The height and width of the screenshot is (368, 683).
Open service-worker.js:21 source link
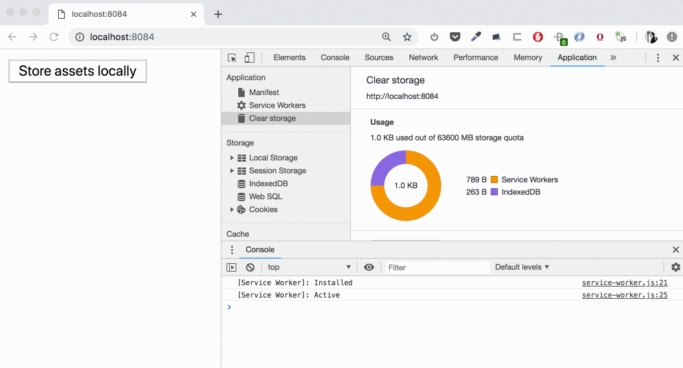(x=625, y=283)
